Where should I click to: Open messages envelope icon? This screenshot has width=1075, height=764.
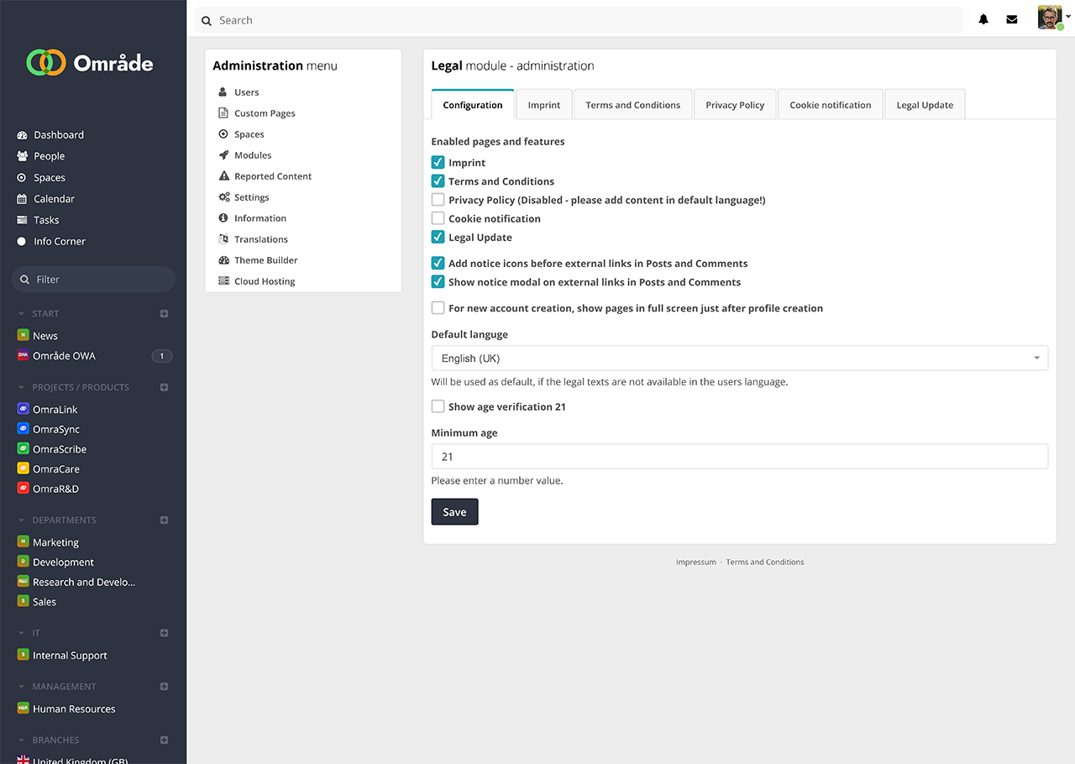(1012, 20)
